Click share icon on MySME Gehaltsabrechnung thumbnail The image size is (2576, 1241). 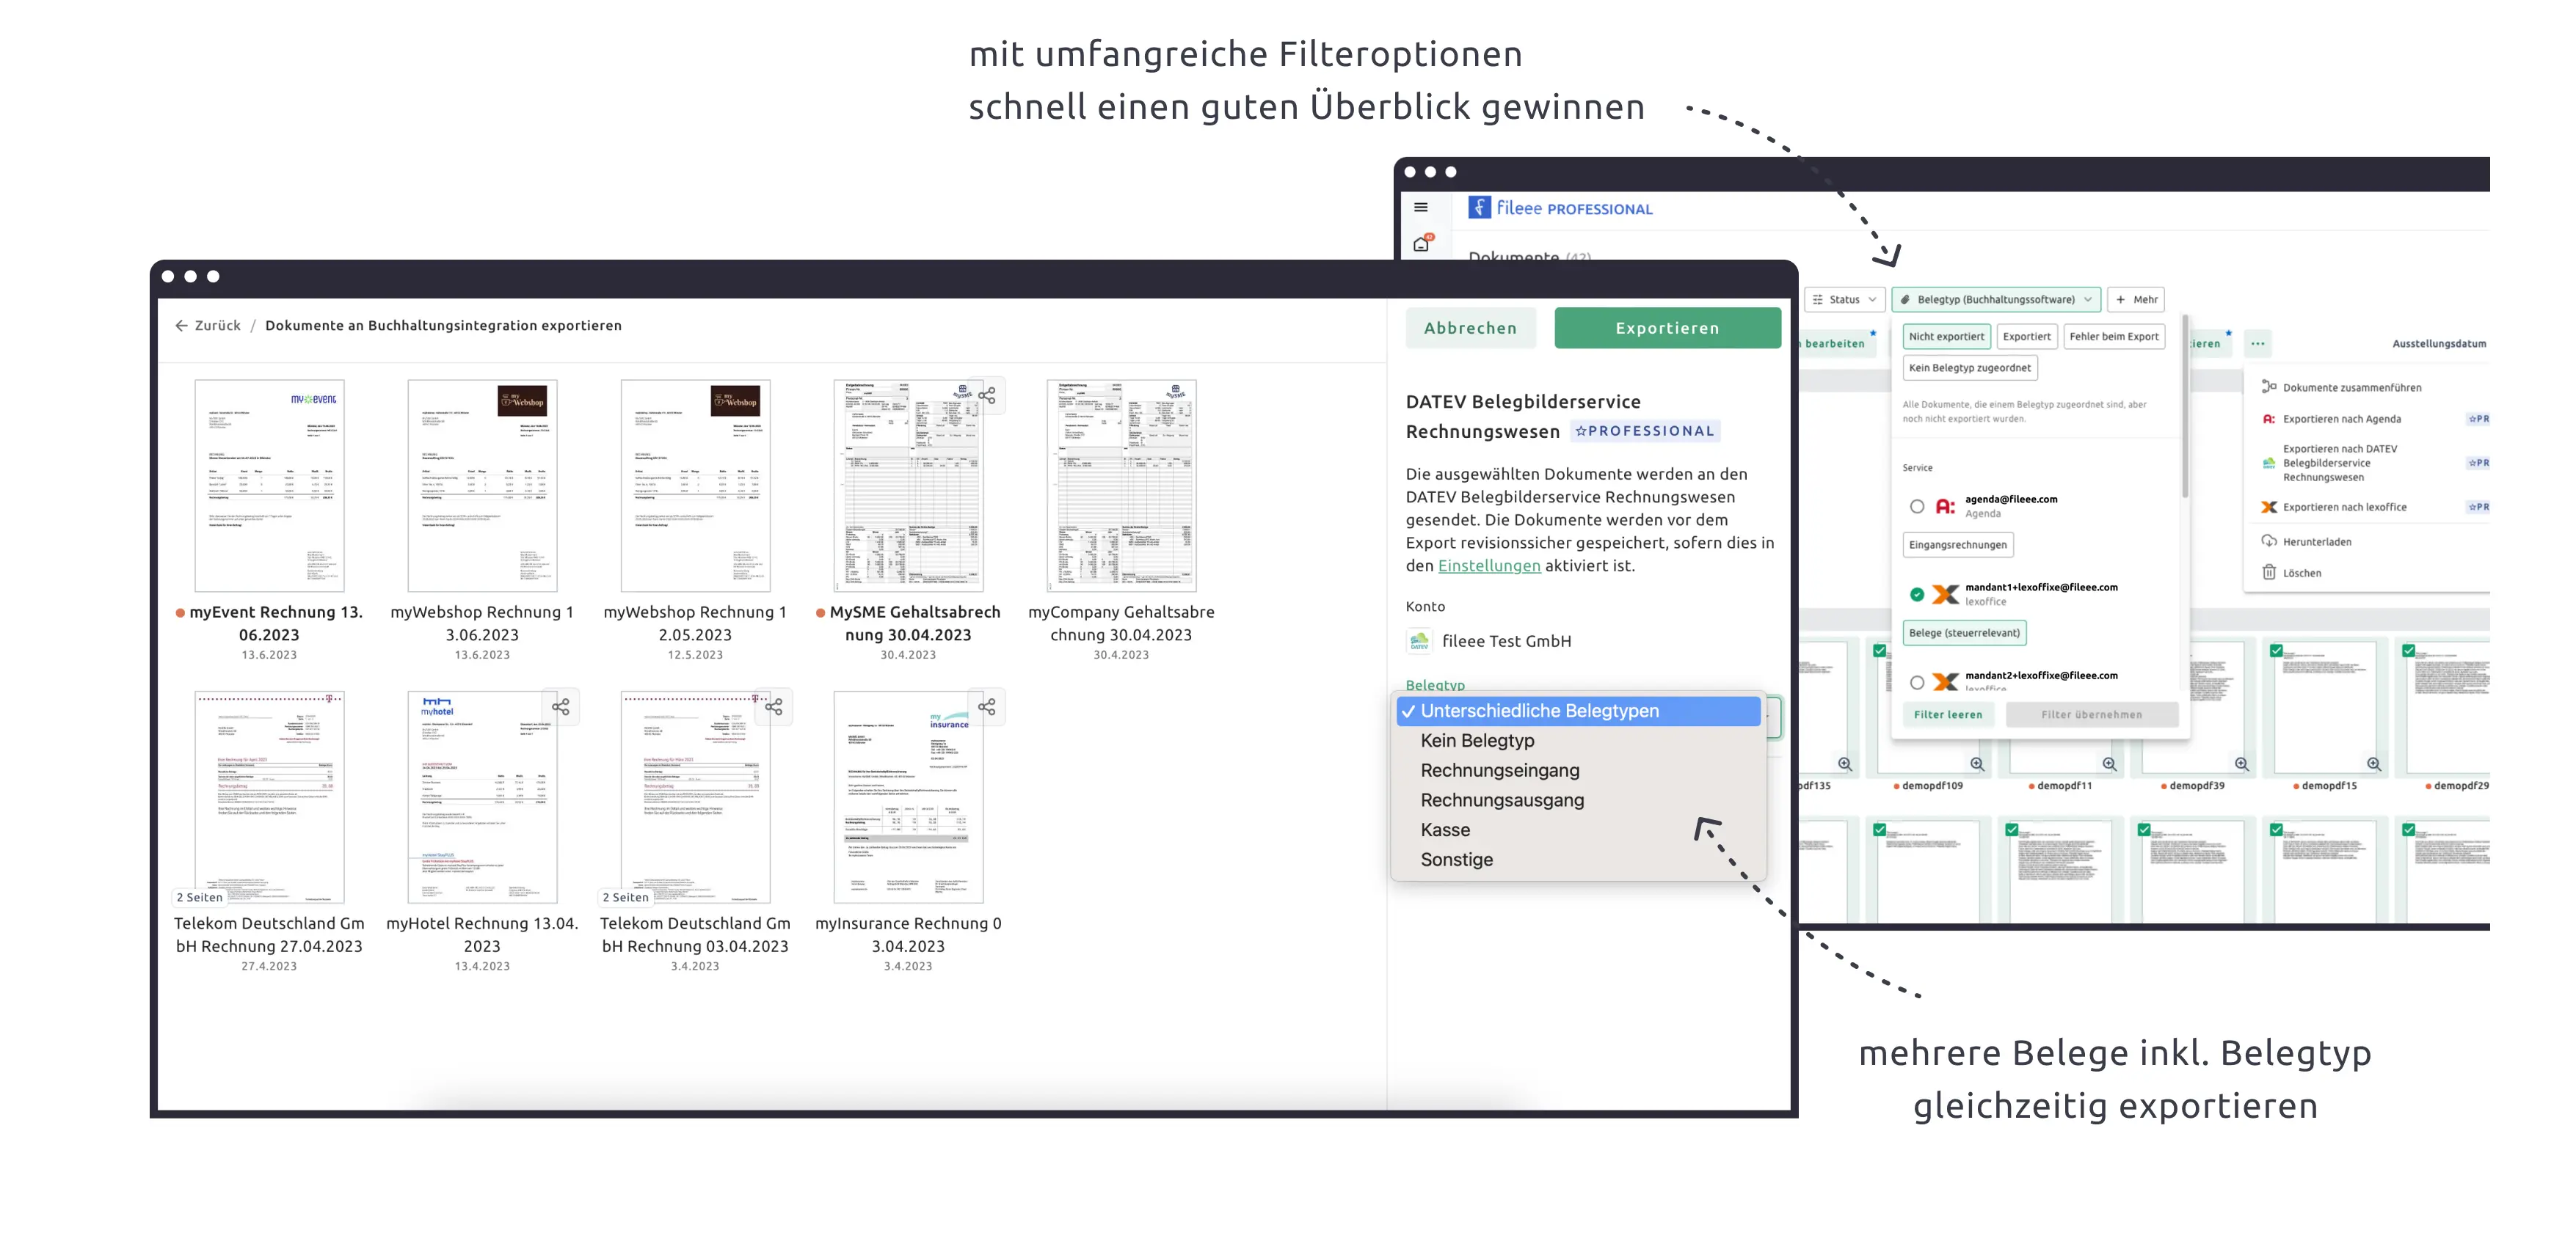(x=987, y=395)
